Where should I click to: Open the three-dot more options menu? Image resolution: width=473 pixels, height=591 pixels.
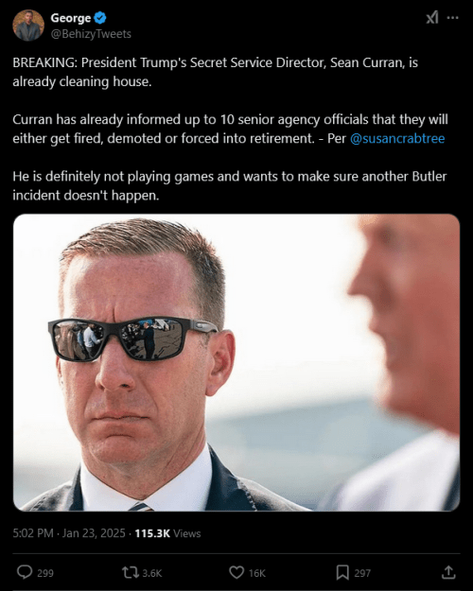pos(452,18)
